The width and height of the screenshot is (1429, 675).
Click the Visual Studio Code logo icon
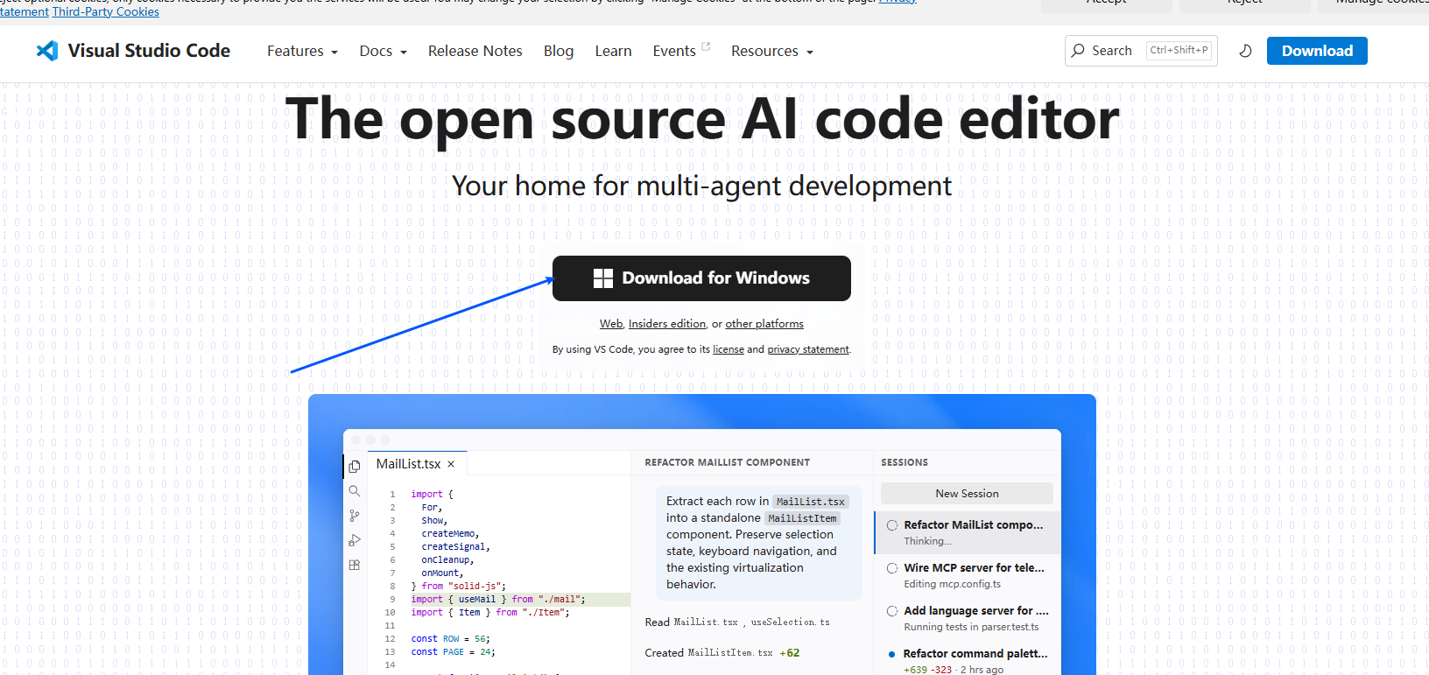pyautogui.click(x=47, y=51)
